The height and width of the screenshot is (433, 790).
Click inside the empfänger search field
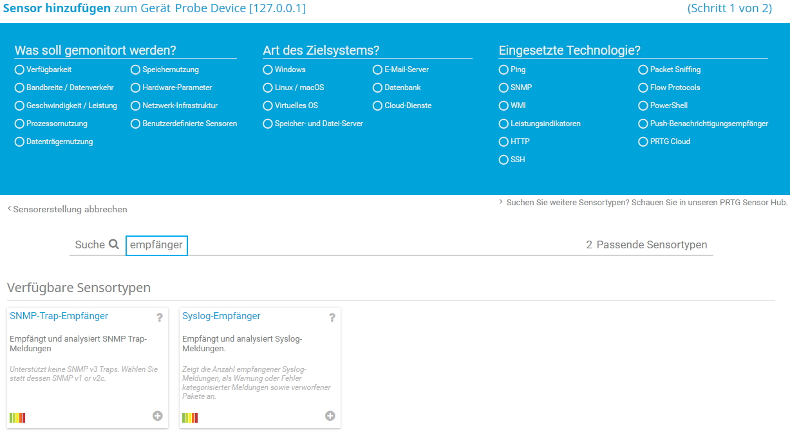tap(156, 245)
